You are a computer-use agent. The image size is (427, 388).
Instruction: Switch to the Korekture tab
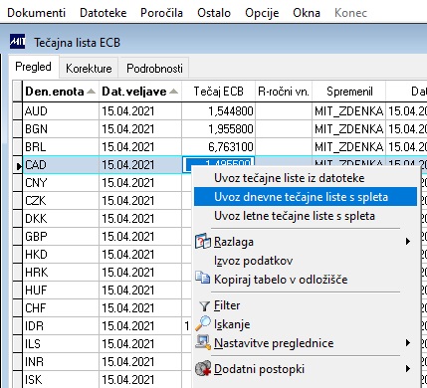click(x=89, y=69)
